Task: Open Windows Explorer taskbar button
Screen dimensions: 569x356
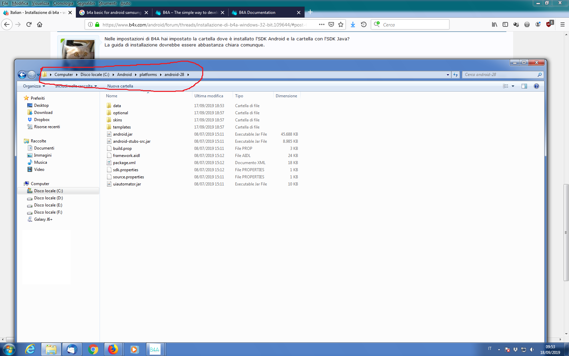Action: [51, 349]
